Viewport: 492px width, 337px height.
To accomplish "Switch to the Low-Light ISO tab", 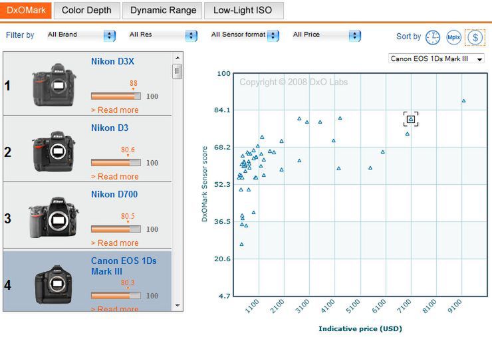I will coord(243,11).
